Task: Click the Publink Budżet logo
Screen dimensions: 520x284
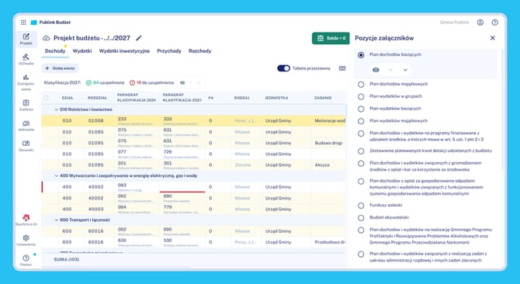Action: pyautogui.click(x=50, y=23)
